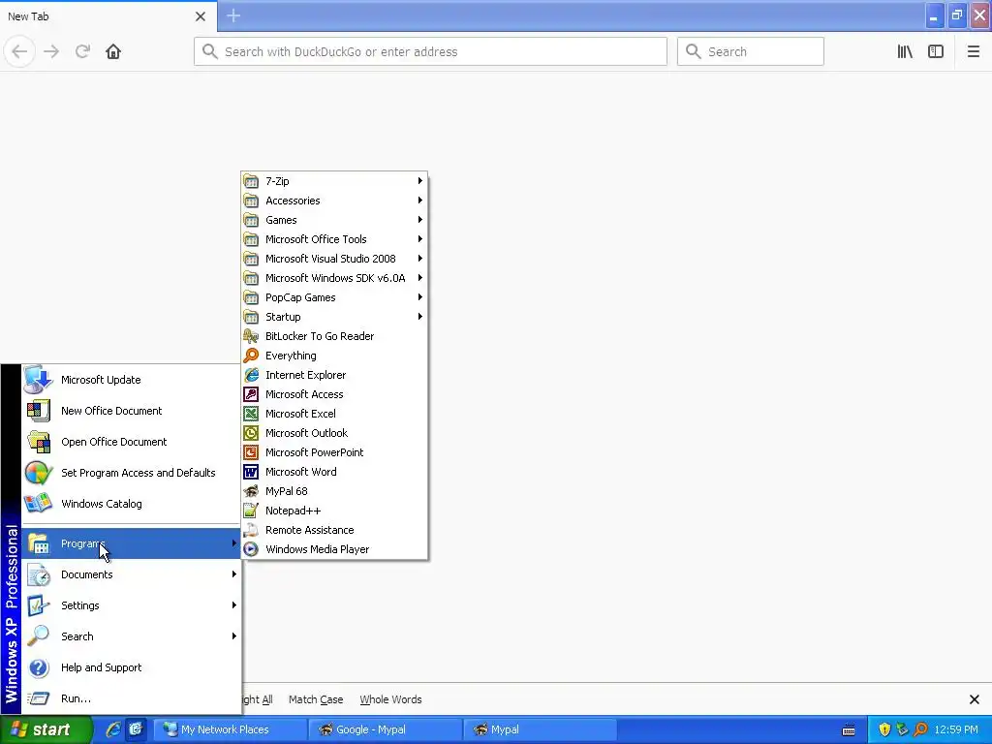
Task: Click New Office Document
Action: coord(131,411)
